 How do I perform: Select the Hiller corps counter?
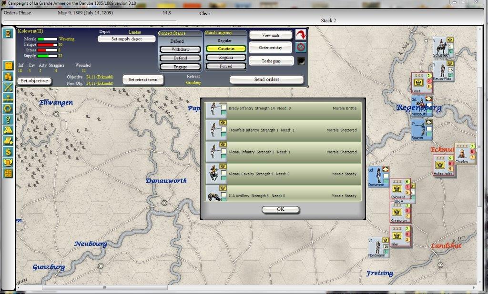tap(401, 236)
